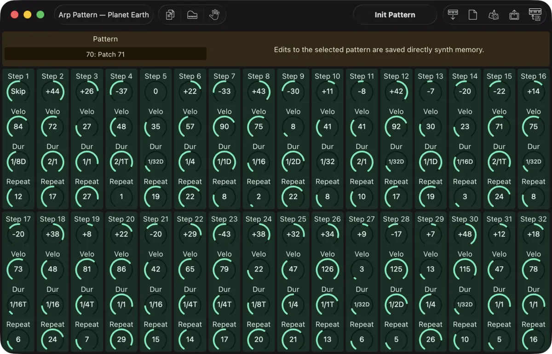Click Step 8 transpose knob showing +43
The height and width of the screenshot is (354, 552).
coord(259,91)
